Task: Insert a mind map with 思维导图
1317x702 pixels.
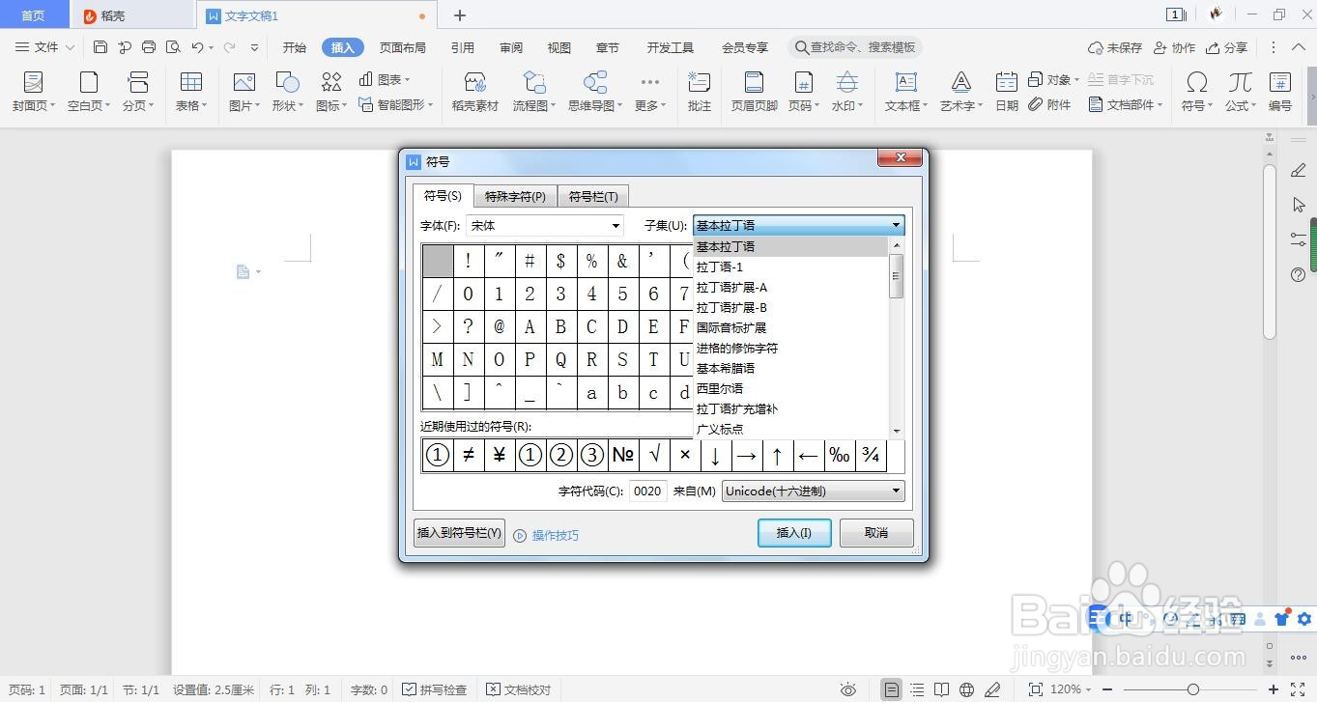Action: click(591, 92)
